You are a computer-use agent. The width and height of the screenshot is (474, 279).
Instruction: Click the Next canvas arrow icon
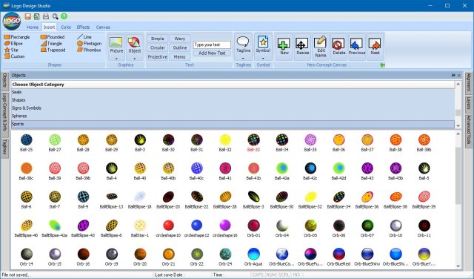click(x=375, y=47)
